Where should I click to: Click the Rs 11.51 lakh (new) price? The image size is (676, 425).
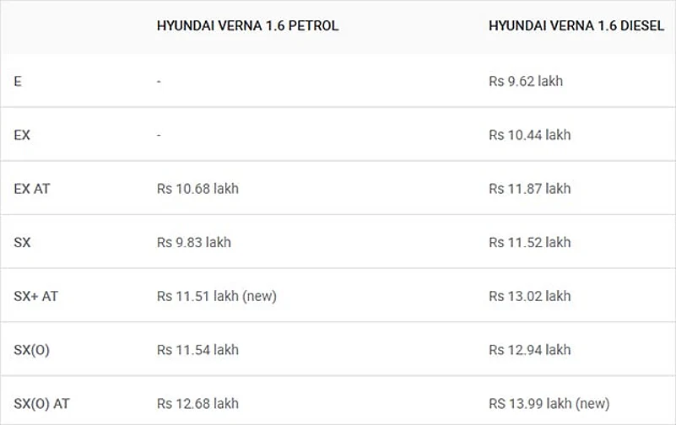click(217, 296)
